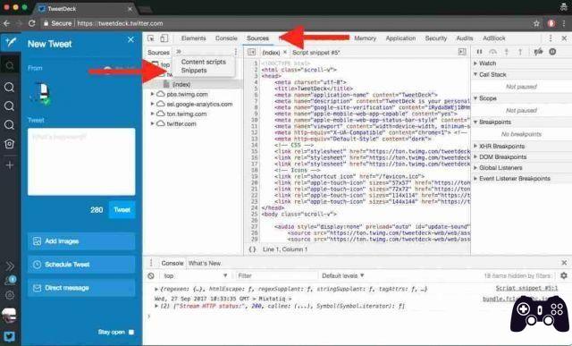The width and height of the screenshot is (572, 346).
Task: Open DevTools customize menu (three dots)
Action: 551,38
